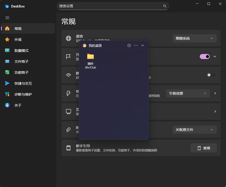Click the emoji icon on 我的桌面 box

click(84, 46)
